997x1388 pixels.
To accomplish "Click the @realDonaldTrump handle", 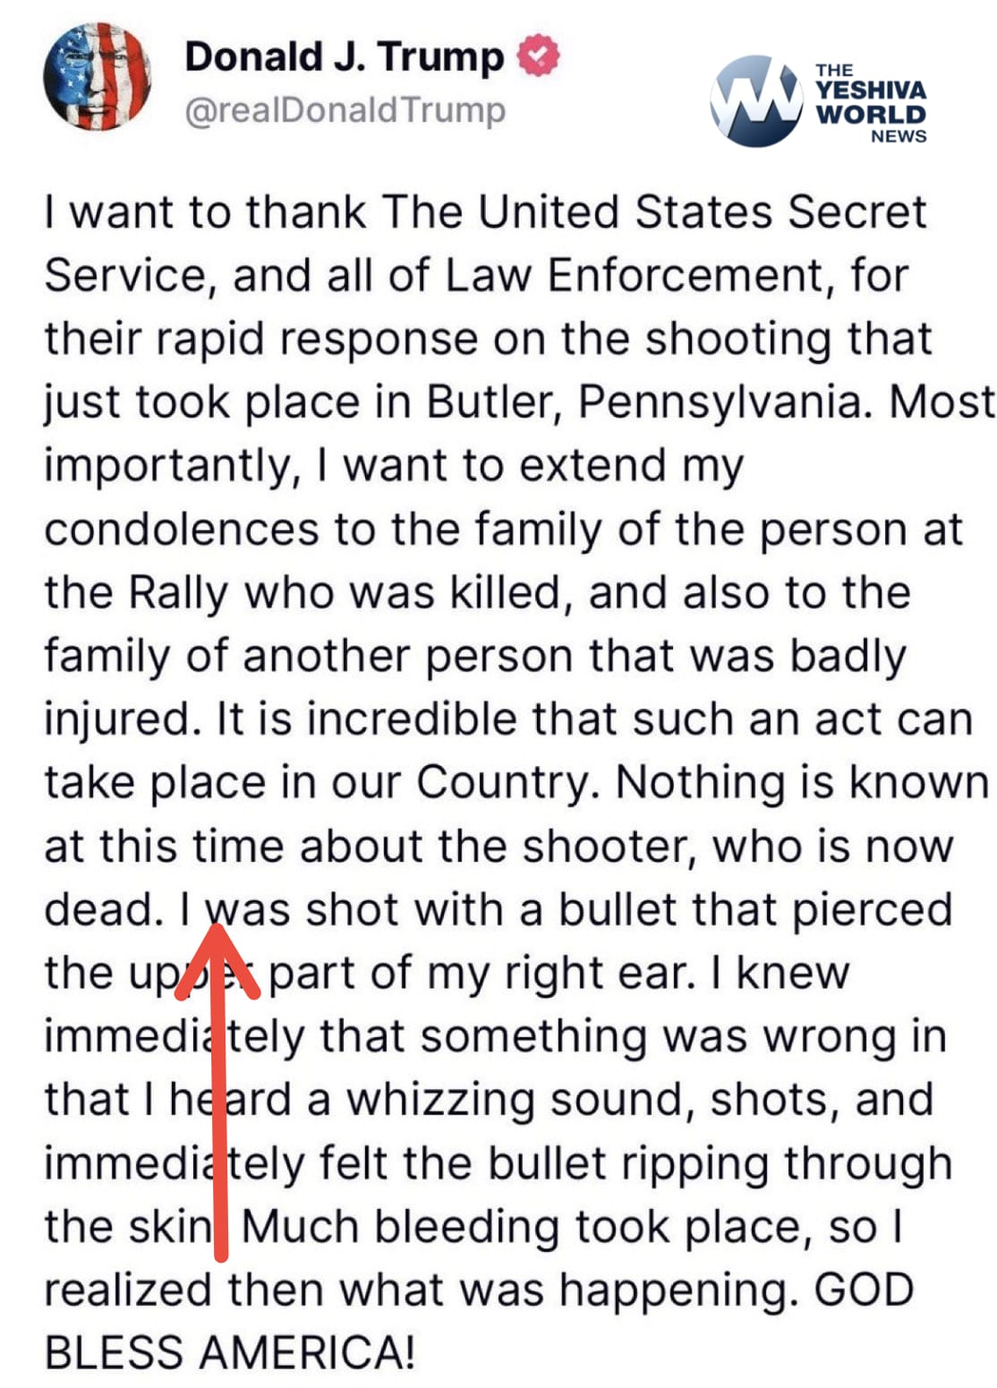I will 345,110.
